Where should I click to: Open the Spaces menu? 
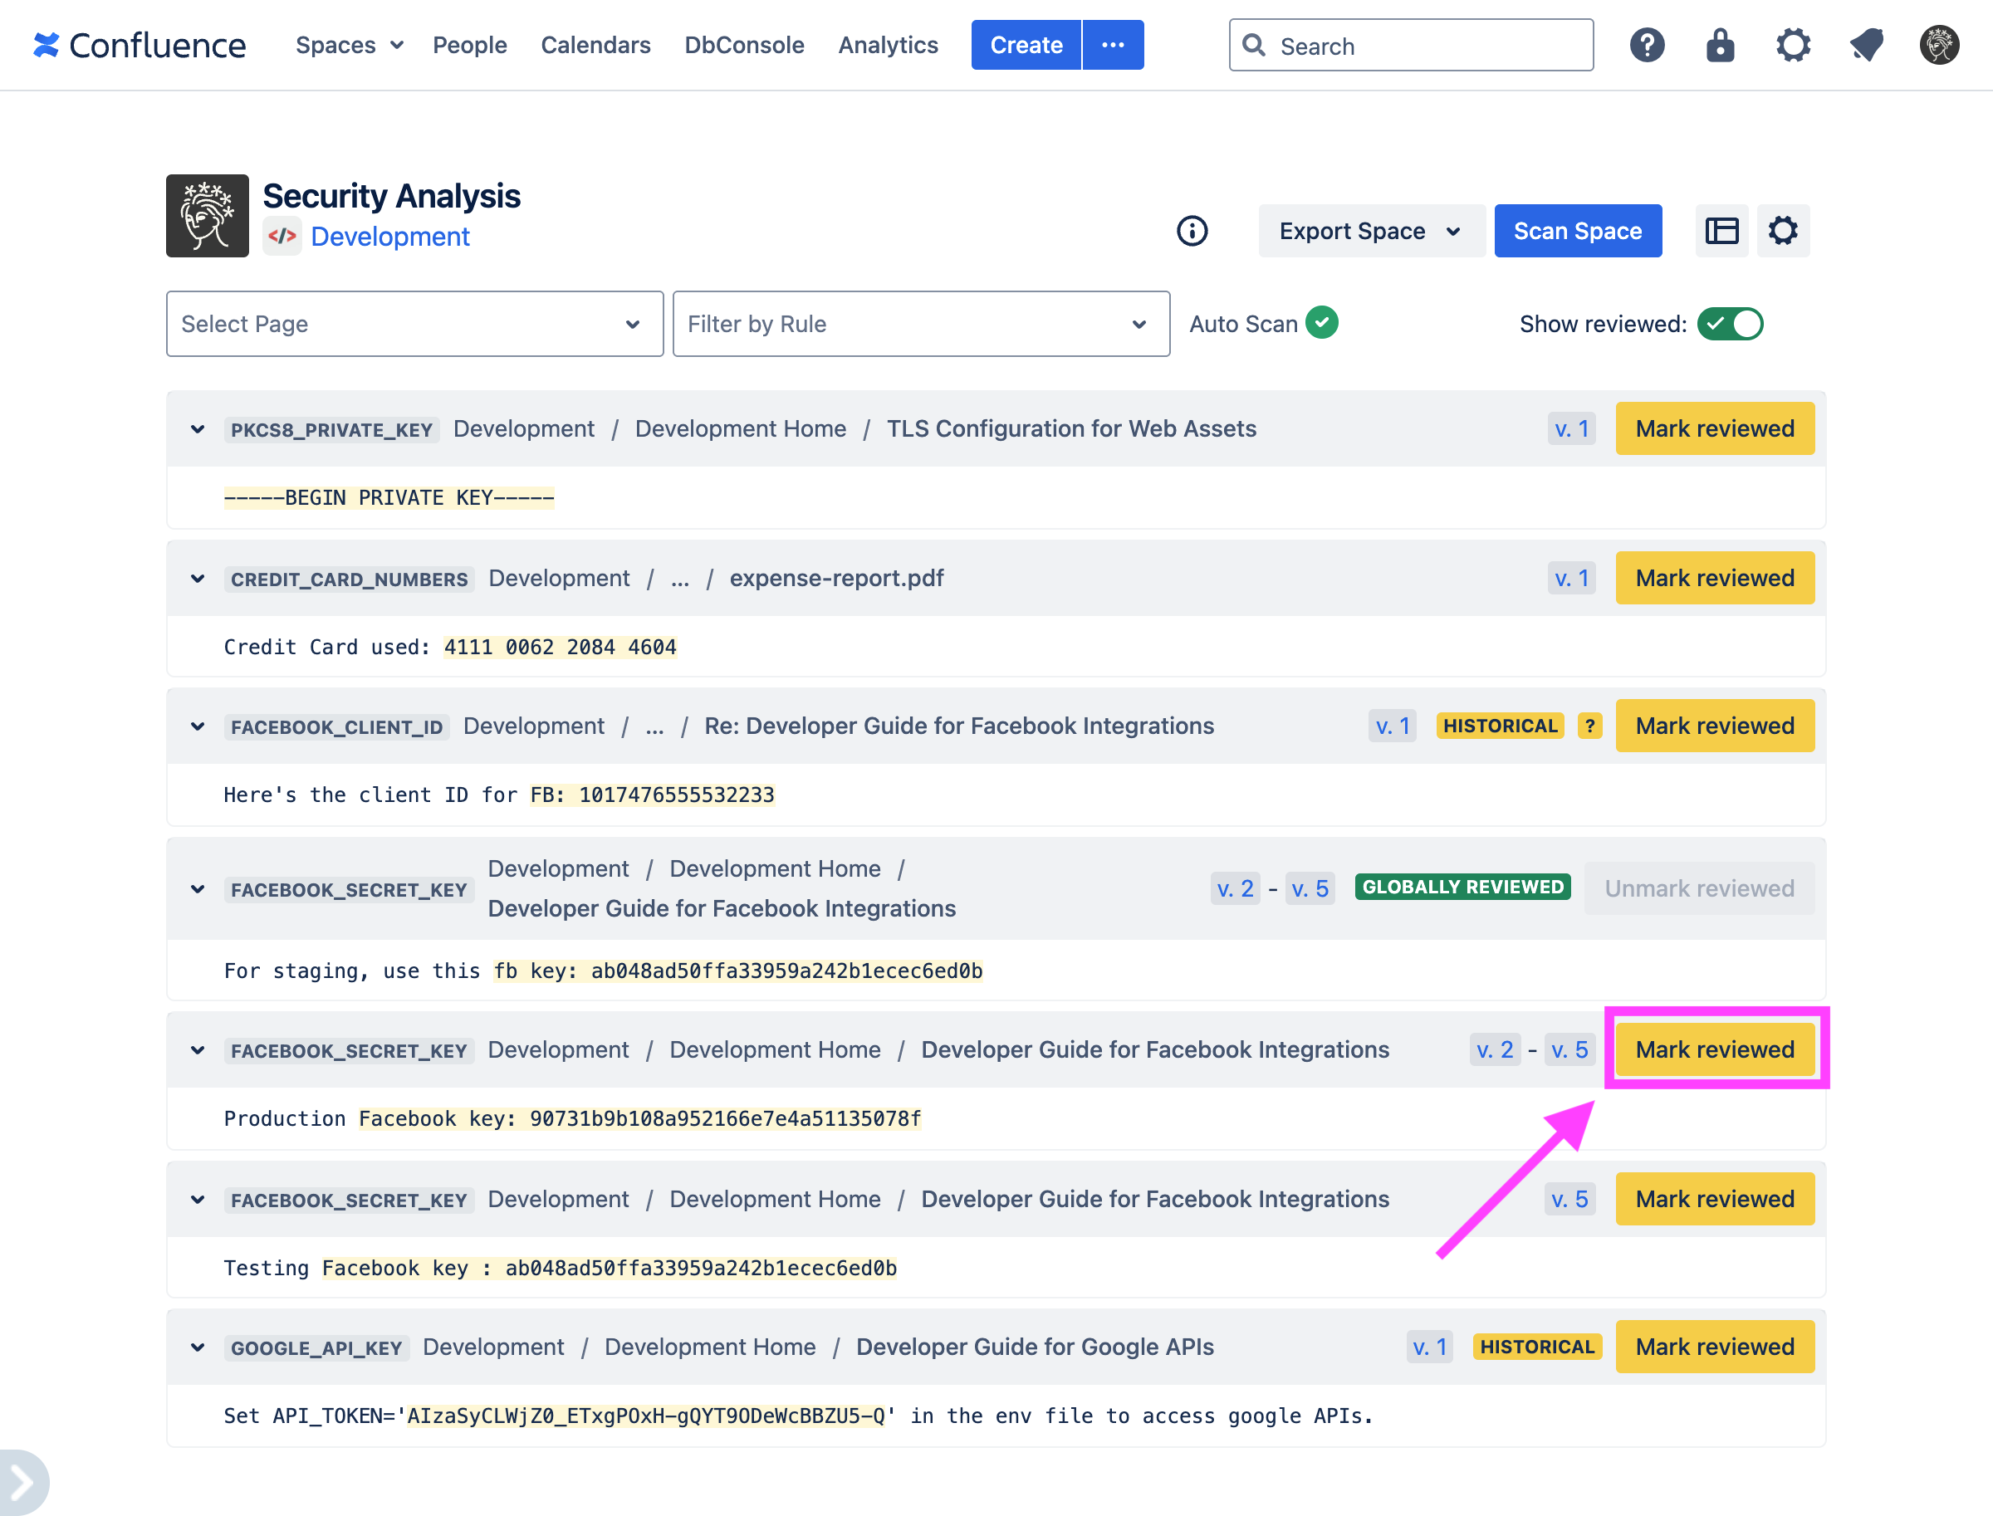pos(349,45)
